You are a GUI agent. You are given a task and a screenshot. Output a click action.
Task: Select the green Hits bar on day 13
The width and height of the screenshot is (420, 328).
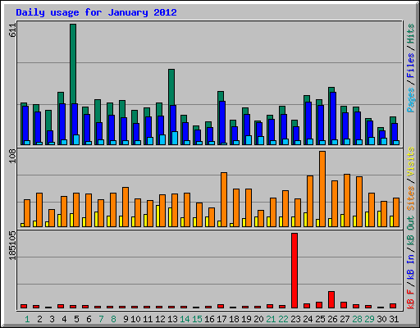click(171, 87)
